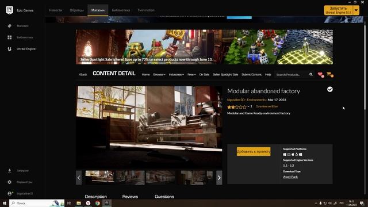Image resolution: width=368 pixels, height=207 pixels.
Task: Open Seller Spotlight Sale page link
Action: (225, 74)
